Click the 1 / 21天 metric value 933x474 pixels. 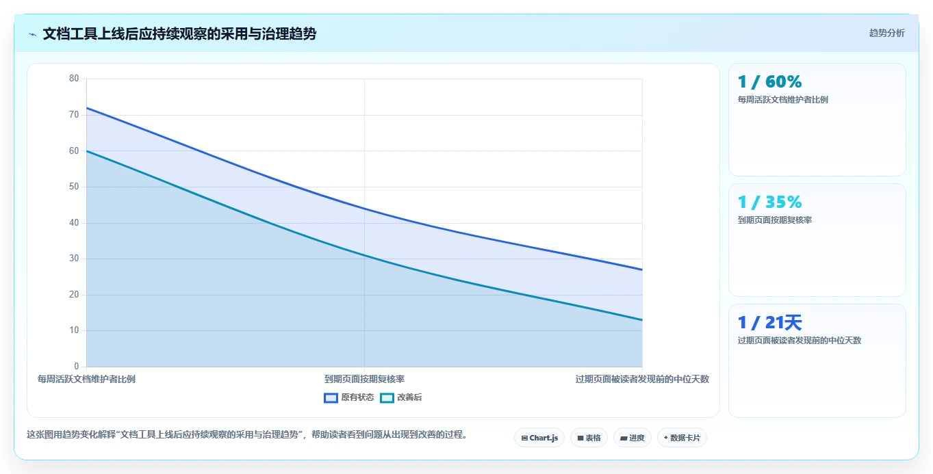pyautogui.click(x=769, y=322)
